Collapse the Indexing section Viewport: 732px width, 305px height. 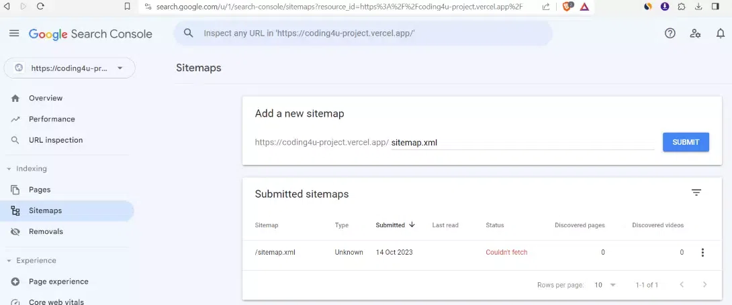tap(9, 169)
